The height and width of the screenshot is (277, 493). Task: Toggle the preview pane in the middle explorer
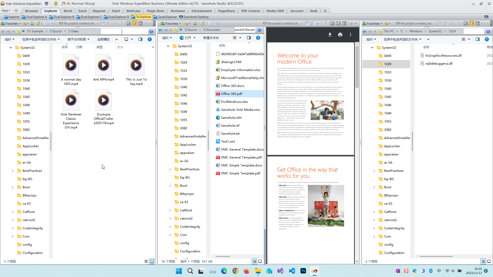point(249,38)
